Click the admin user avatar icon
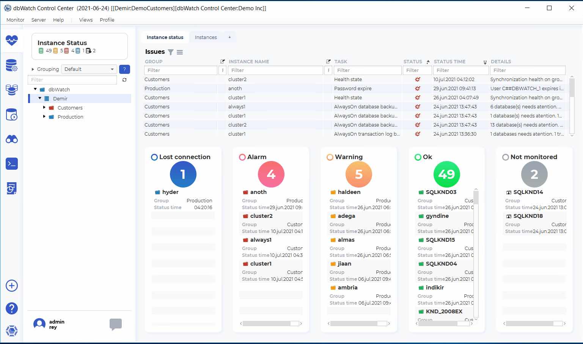Screen dimensions: 583x344 click(39, 324)
